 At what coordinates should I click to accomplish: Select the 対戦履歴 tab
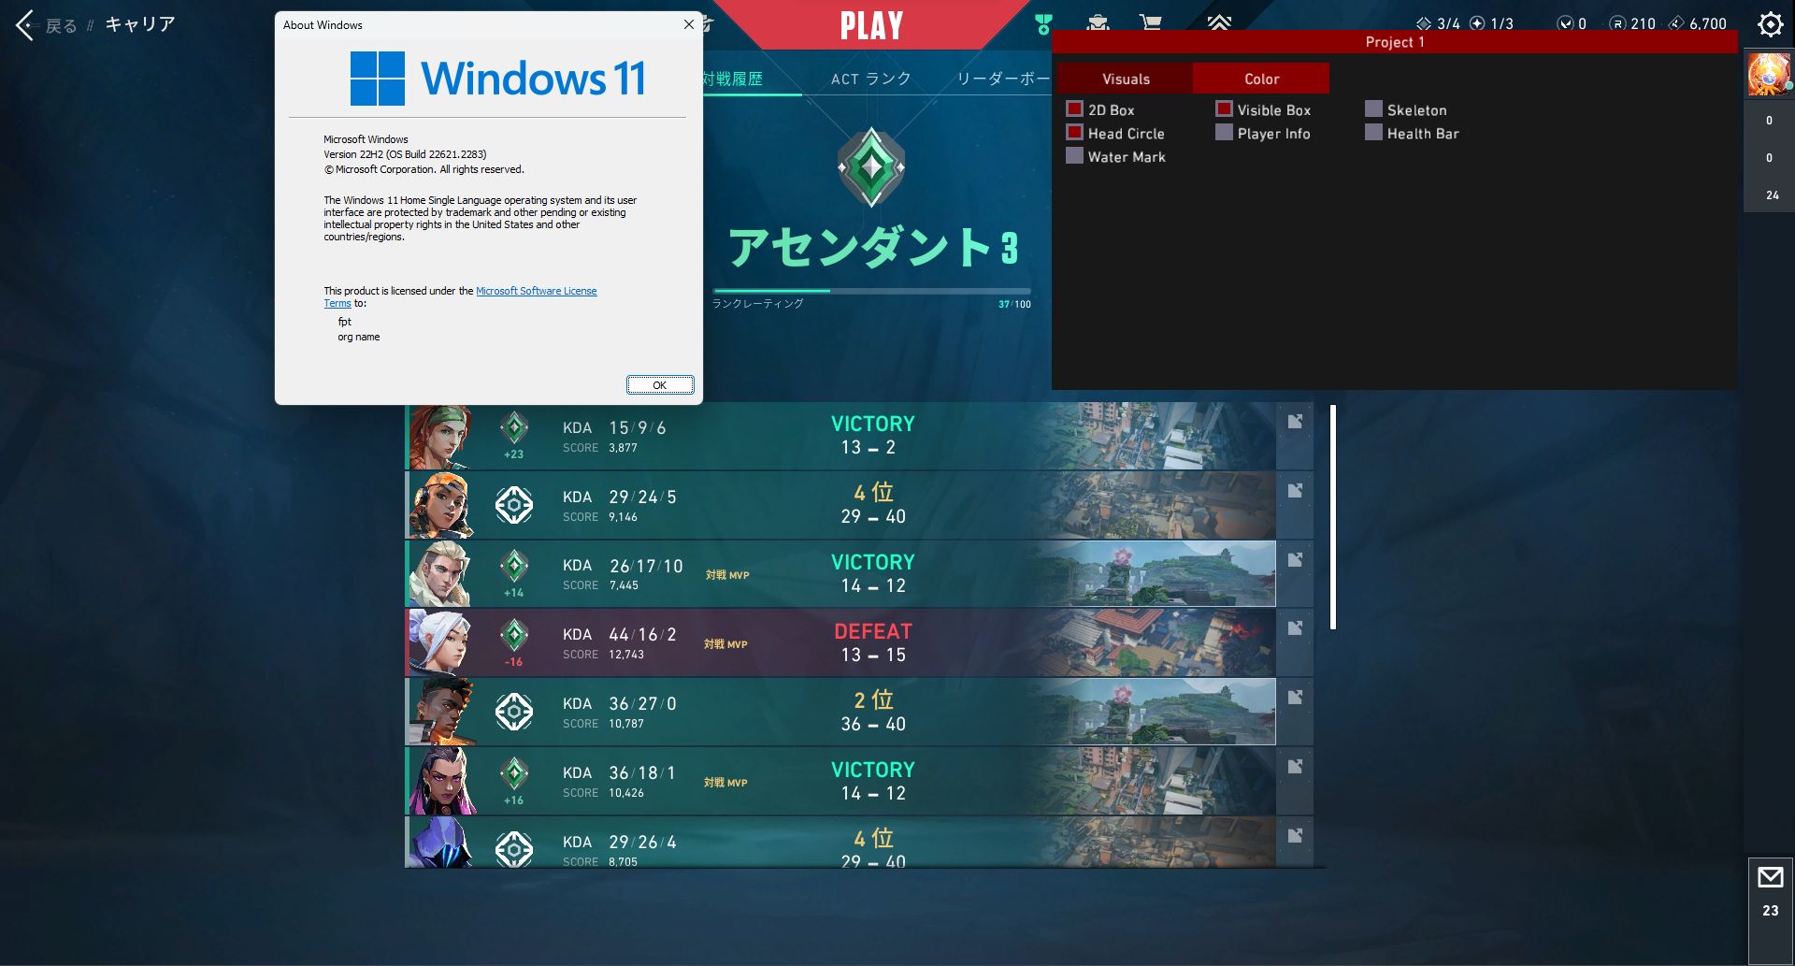point(733,79)
